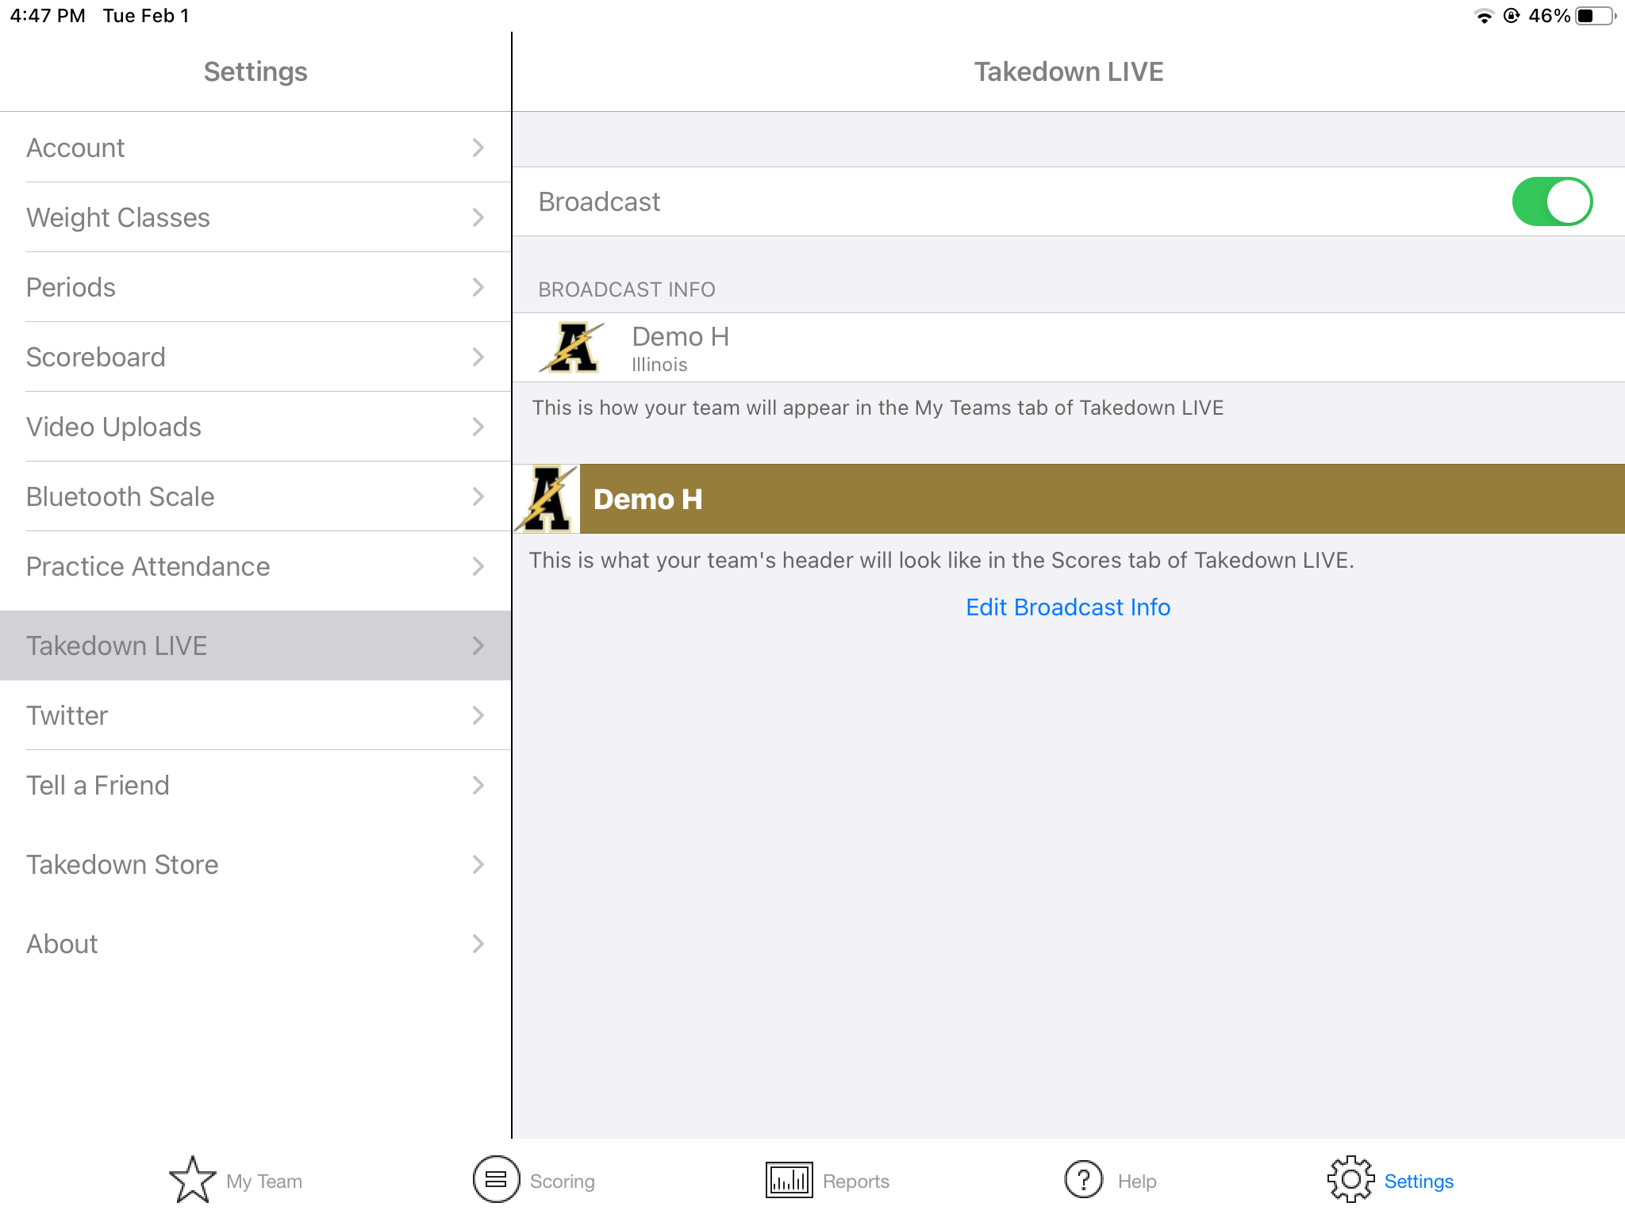Tap the Help question mark icon
This screenshot has height=1218, width=1625.
1084,1180
